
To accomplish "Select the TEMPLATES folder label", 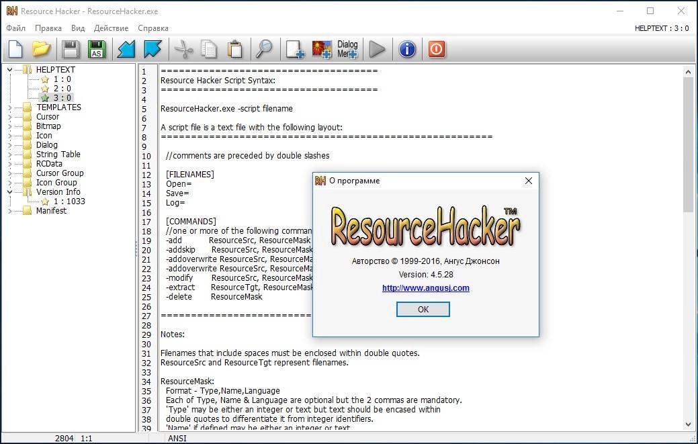I will [x=58, y=107].
